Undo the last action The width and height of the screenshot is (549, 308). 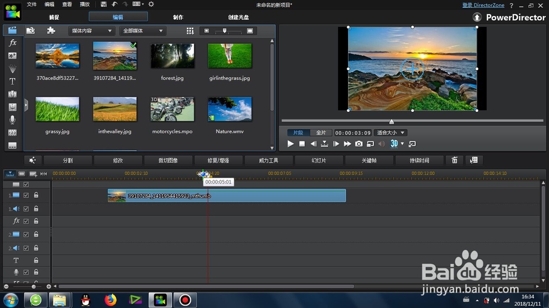point(115,4)
